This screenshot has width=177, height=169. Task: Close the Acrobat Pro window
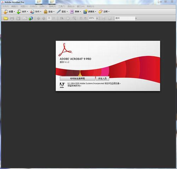(x=172, y=2)
